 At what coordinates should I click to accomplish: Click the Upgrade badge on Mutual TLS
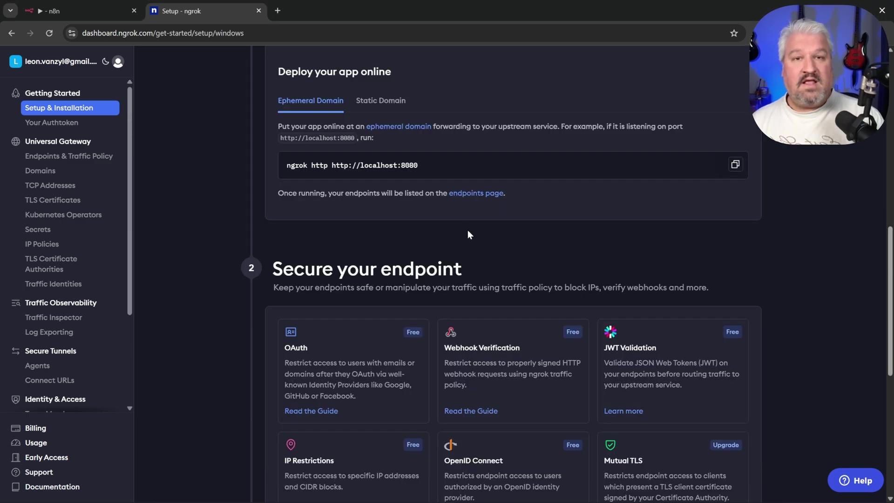click(725, 445)
